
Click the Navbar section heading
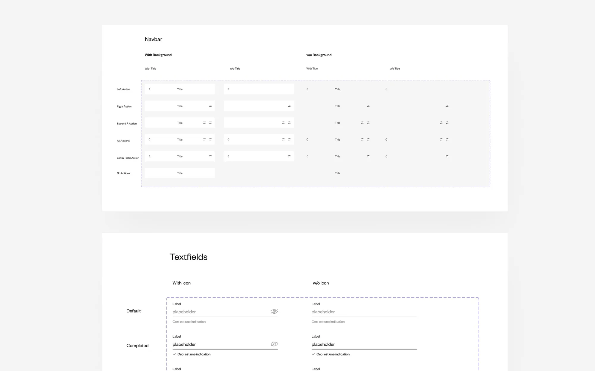point(154,39)
